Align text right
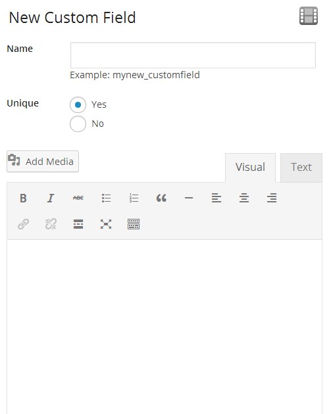Image resolution: width=329 pixels, height=414 pixels. pyautogui.click(x=272, y=198)
